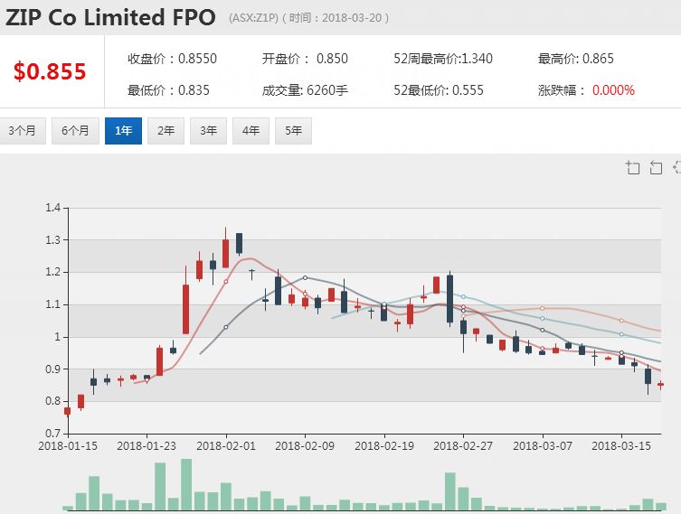
Task: Click the 1.4 price axis label
Action: (x=52, y=208)
